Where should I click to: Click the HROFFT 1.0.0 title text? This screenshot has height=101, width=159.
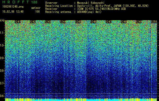(20, 2)
